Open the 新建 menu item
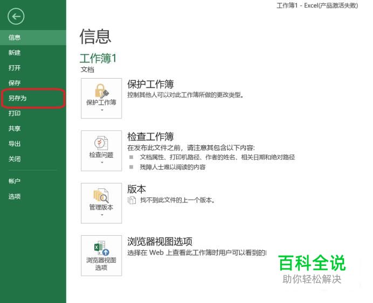The width and height of the screenshot is (373, 303). tap(15, 53)
